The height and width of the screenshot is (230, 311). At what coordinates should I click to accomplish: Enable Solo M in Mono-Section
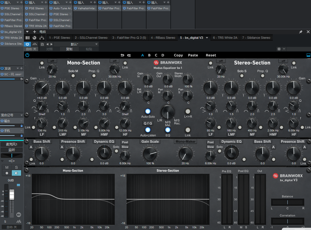click(73, 76)
